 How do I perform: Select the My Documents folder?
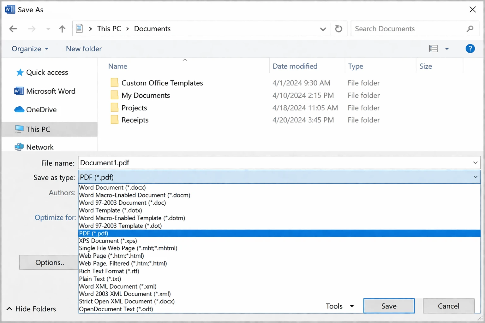coord(146,95)
